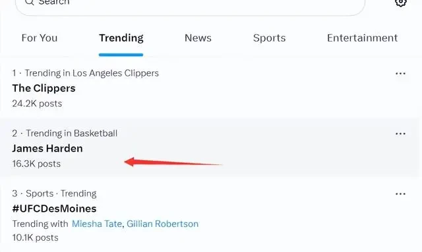
Task: Click the Gillian Robertson link
Action: [x=163, y=224]
